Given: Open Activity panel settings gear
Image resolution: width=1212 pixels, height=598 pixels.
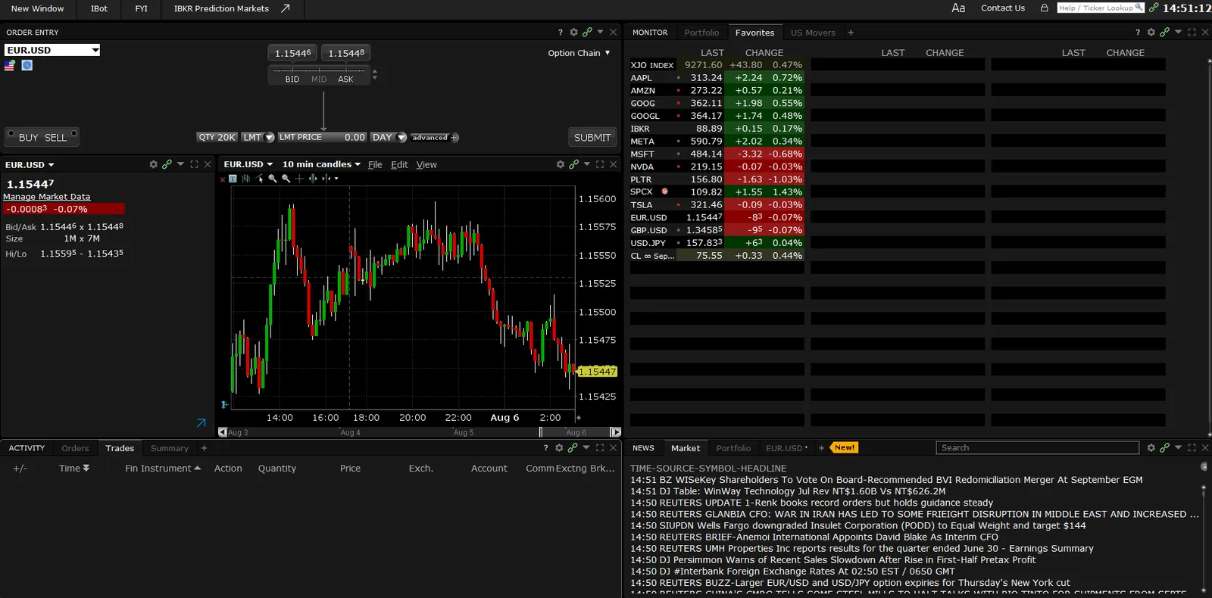Looking at the screenshot, I should pos(559,448).
